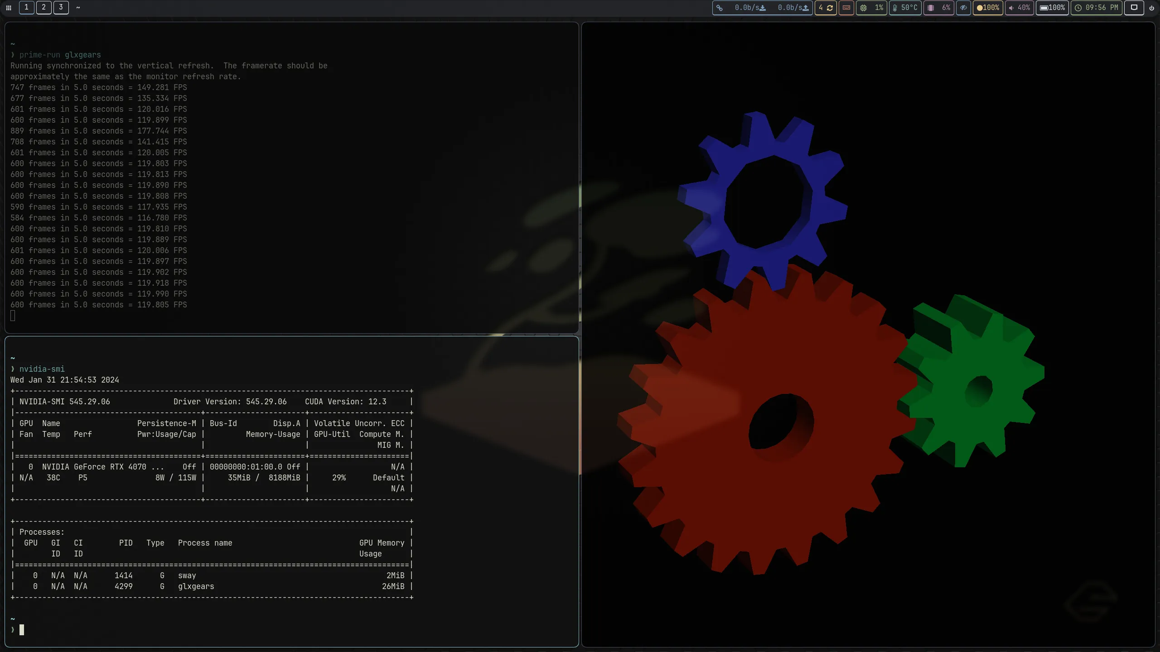Switch to workspace 3
Image resolution: width=1160 pixels, height=652 pixels.
61,7
